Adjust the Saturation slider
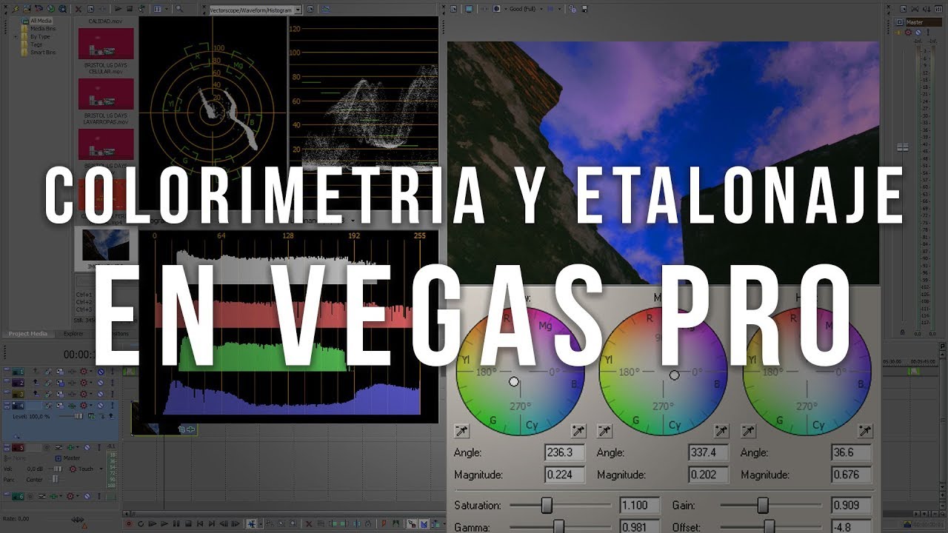Viewport: 948px width, 533px height. (547, 505)
